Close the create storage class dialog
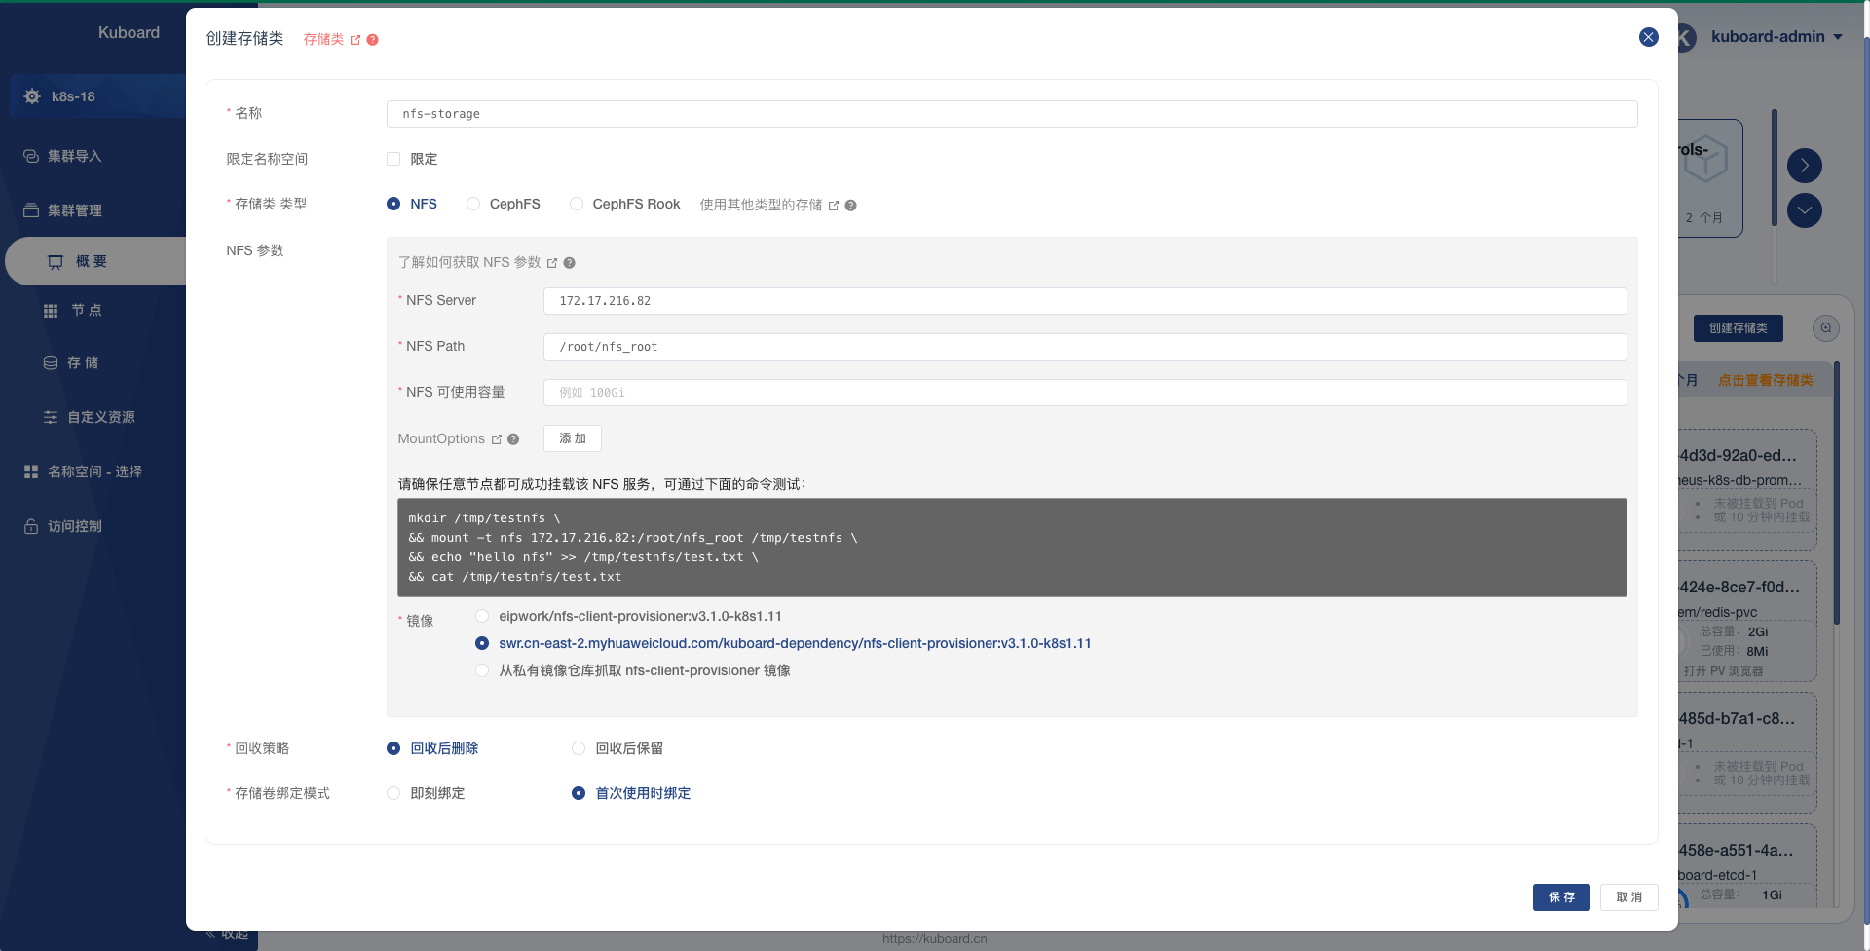 (1648, 37)
